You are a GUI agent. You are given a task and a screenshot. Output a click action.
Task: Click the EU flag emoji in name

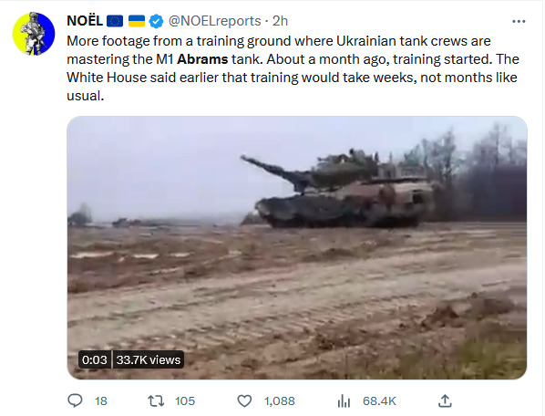click(x=115, y=21)
